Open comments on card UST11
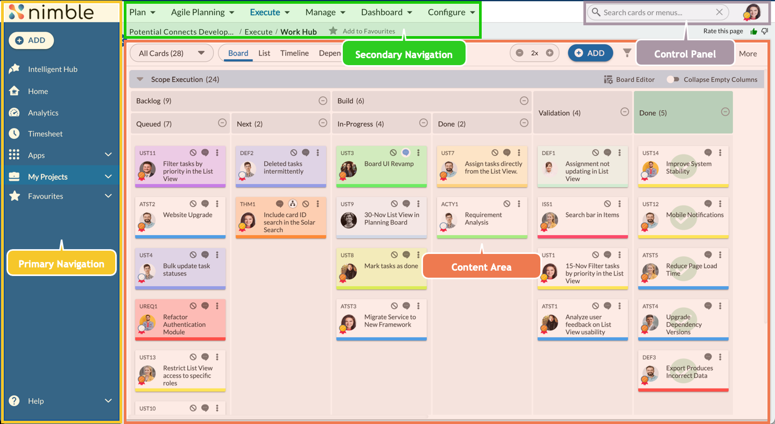 (x=205, y=153)
